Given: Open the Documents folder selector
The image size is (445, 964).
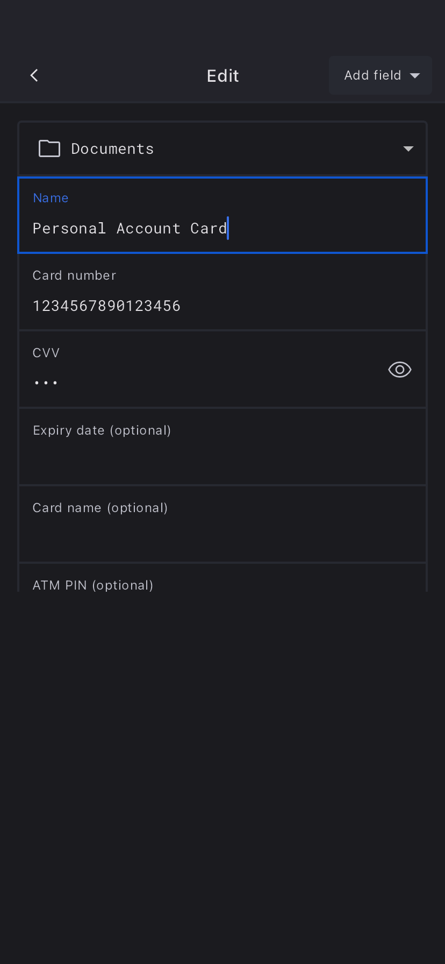Looking at the screenshot, I should tap(223, 148).
